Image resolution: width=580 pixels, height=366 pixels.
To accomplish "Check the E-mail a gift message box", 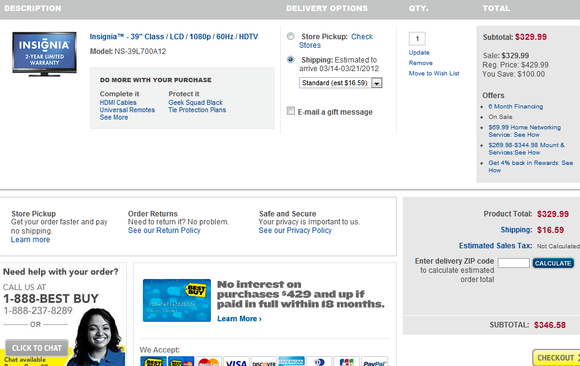I will (x=291, y=111).
